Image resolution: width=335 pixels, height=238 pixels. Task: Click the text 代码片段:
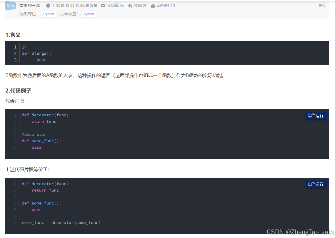(16, 101)
